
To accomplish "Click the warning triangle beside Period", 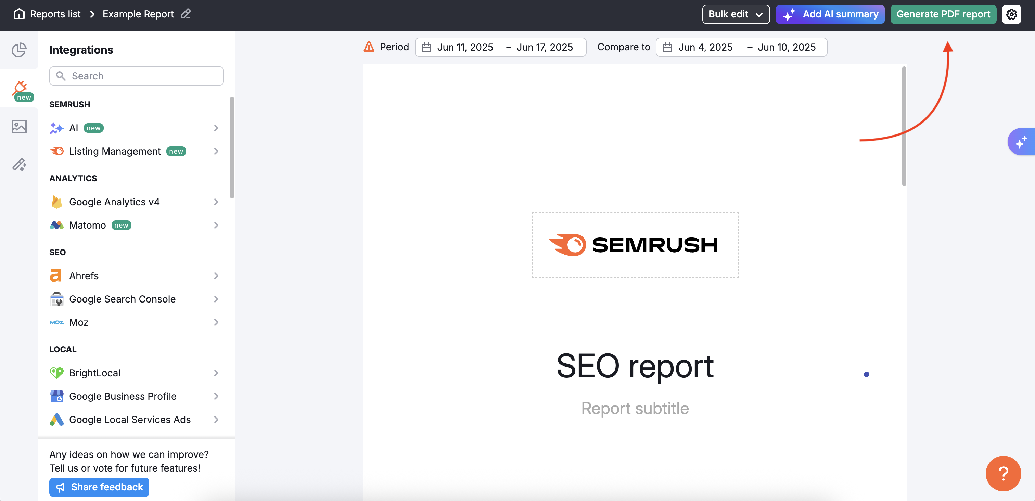I will pos(368,47).
